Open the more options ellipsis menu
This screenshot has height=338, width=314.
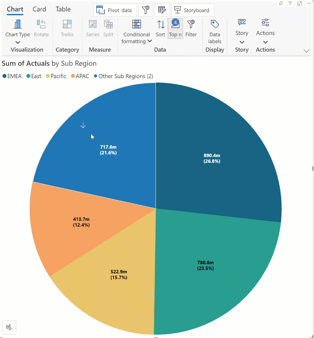pos(309,3)
